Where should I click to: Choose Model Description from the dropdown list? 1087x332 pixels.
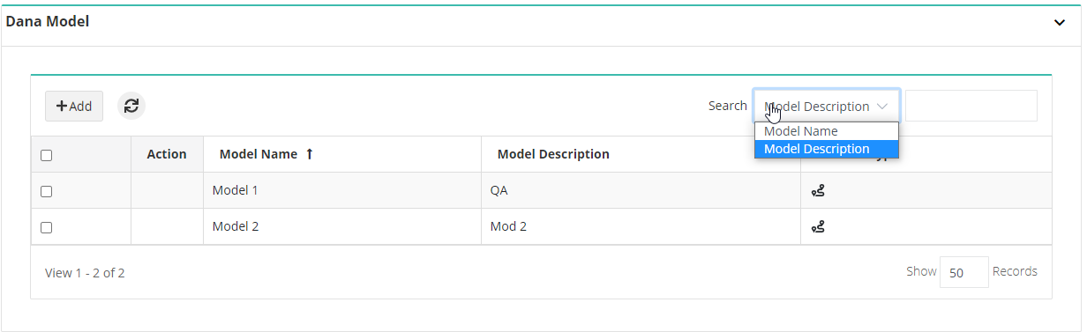826,149
